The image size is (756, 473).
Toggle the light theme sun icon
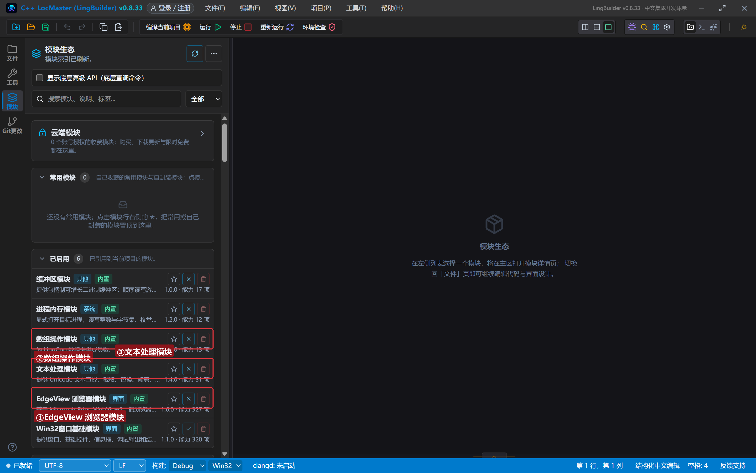click(x=744, y=27)
